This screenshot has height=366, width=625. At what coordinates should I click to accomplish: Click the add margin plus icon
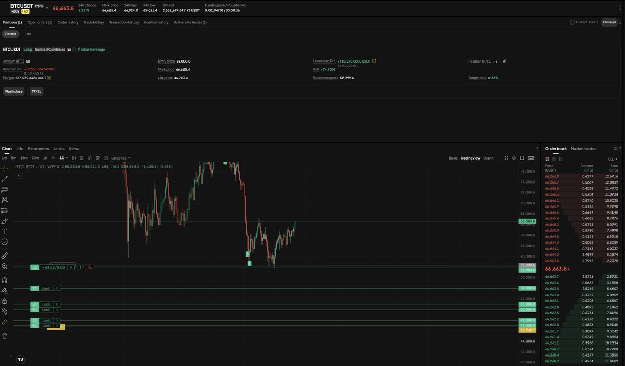49,78
